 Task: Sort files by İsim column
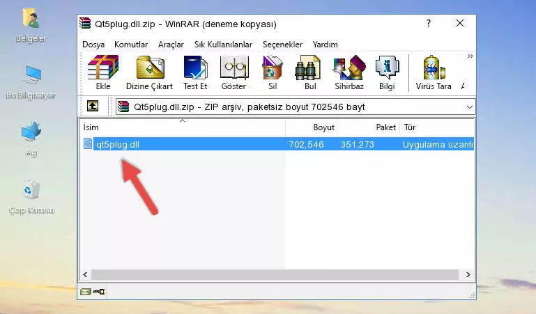(x=183, y=127)
